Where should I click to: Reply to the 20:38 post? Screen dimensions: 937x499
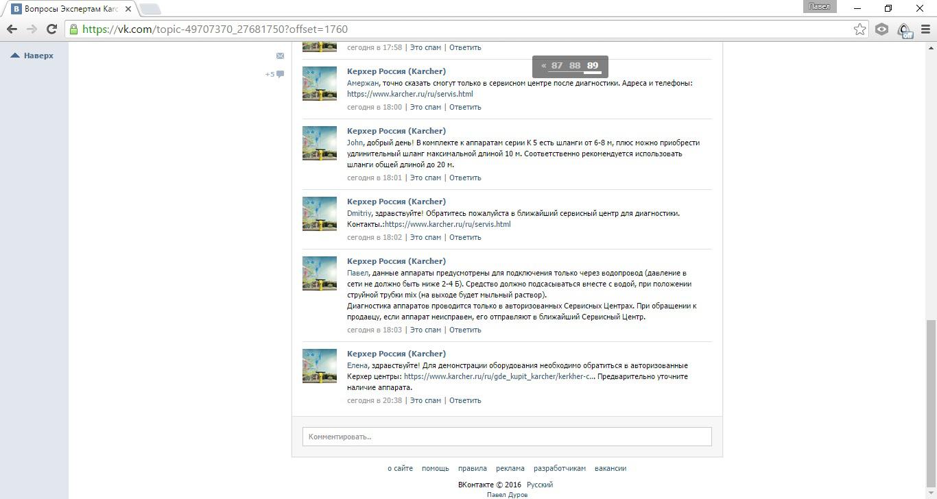coord(465,400)
